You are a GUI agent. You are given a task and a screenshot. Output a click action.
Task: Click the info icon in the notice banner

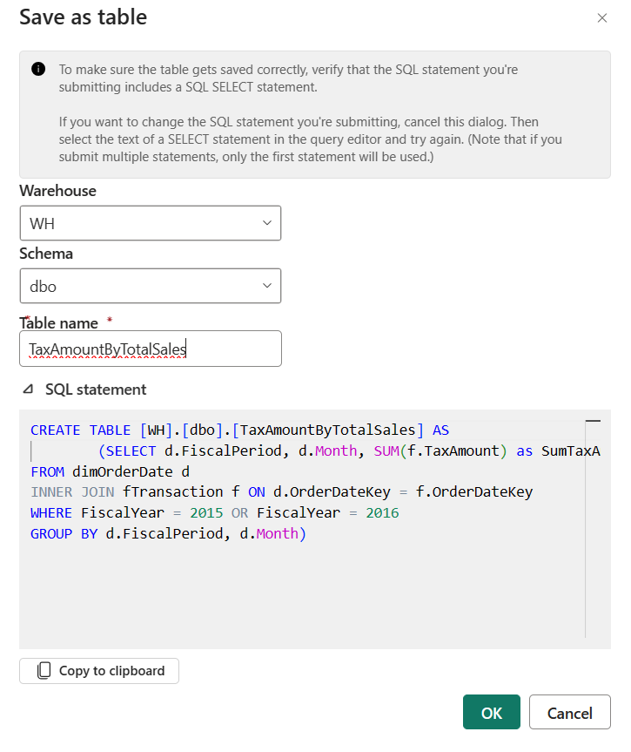(38, 70)
